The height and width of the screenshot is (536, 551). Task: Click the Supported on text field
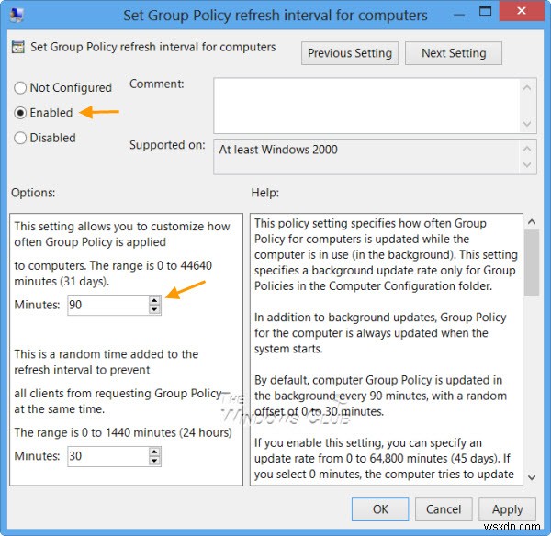366,157
